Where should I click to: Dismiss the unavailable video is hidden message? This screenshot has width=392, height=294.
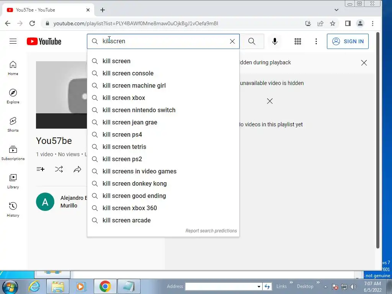pyautogui.click(x=270, y=101)
